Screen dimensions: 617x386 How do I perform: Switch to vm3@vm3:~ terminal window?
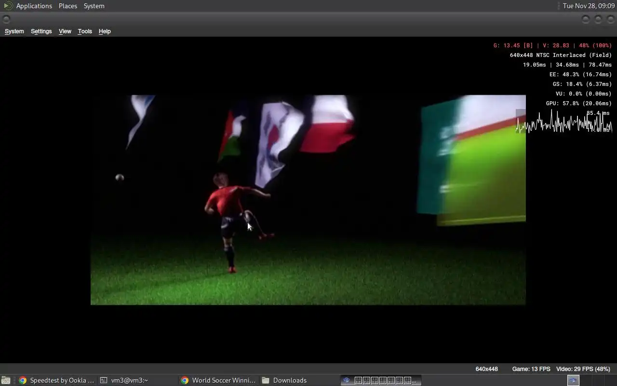tap(137, 380)
